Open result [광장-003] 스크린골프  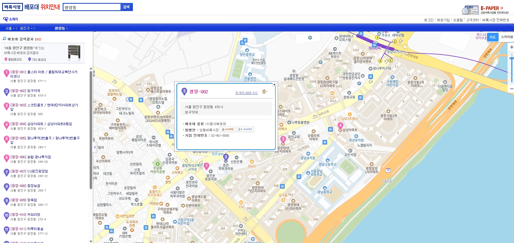pyautogui.click(x=44, y=107)
